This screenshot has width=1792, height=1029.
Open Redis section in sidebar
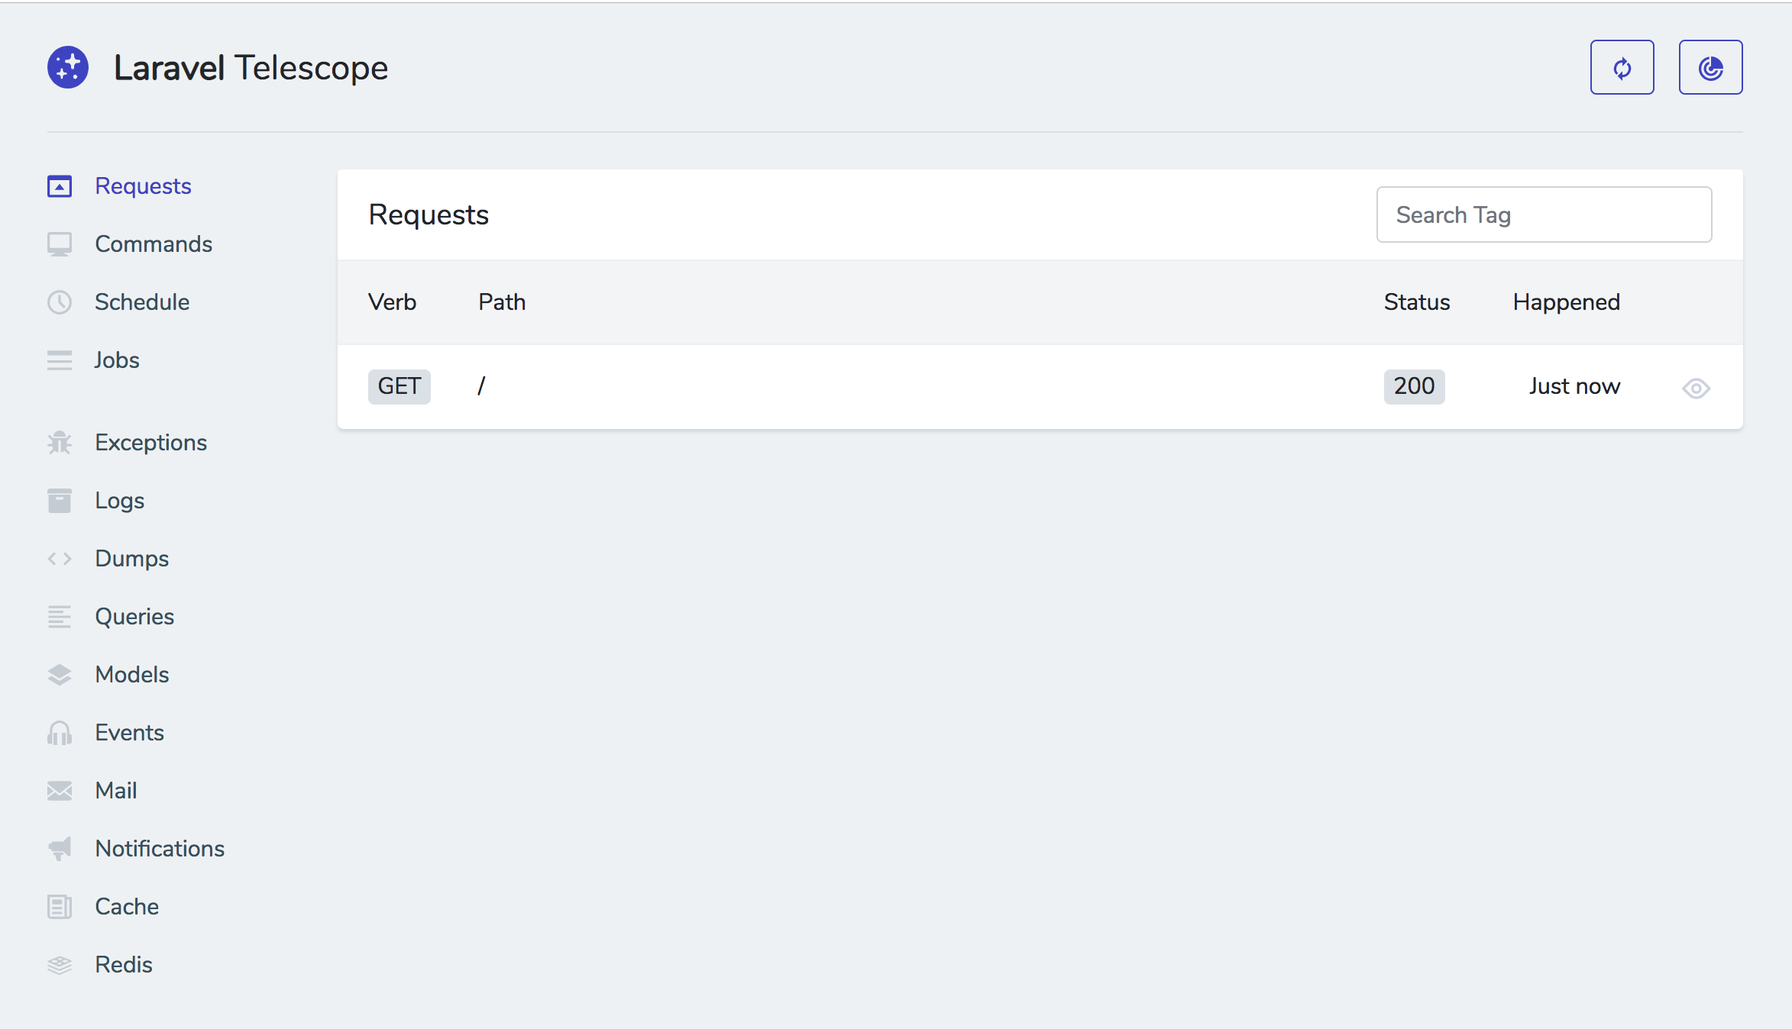point(122,964)
